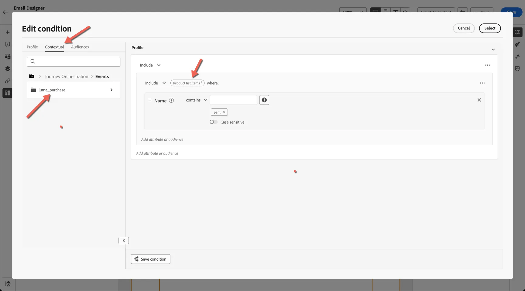Viewport: 525px width, 291px height.
Task: Open the links icon in left sidebar
Action: coord(8,81)
